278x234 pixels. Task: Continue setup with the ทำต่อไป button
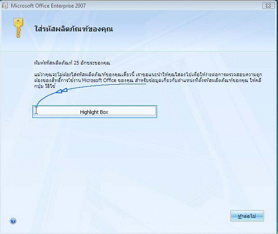[x=247, y=216]
